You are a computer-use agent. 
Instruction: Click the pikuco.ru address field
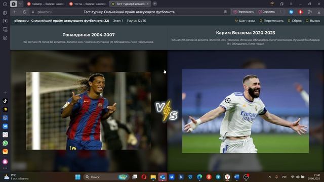45,12
